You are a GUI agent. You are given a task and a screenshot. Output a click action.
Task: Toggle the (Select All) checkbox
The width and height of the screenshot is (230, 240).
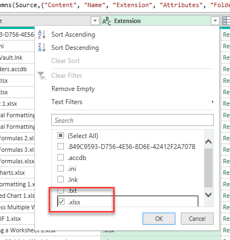click(x=61, y=135)
